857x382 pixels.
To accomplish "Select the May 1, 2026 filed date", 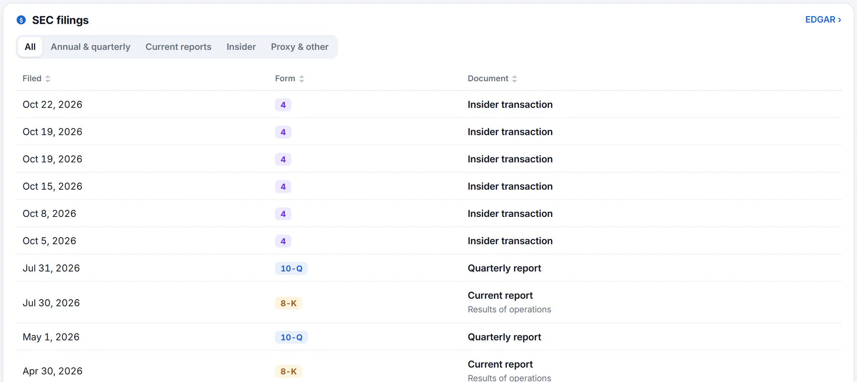I will pyautogui.click(x=51, y=337).
